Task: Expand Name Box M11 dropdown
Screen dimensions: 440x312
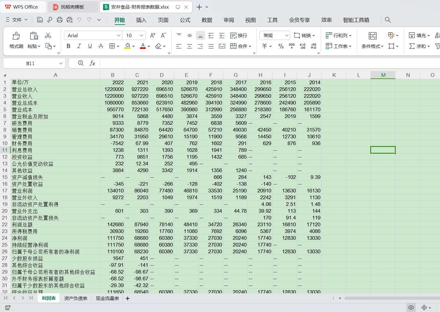Action: tap(61, 63)
